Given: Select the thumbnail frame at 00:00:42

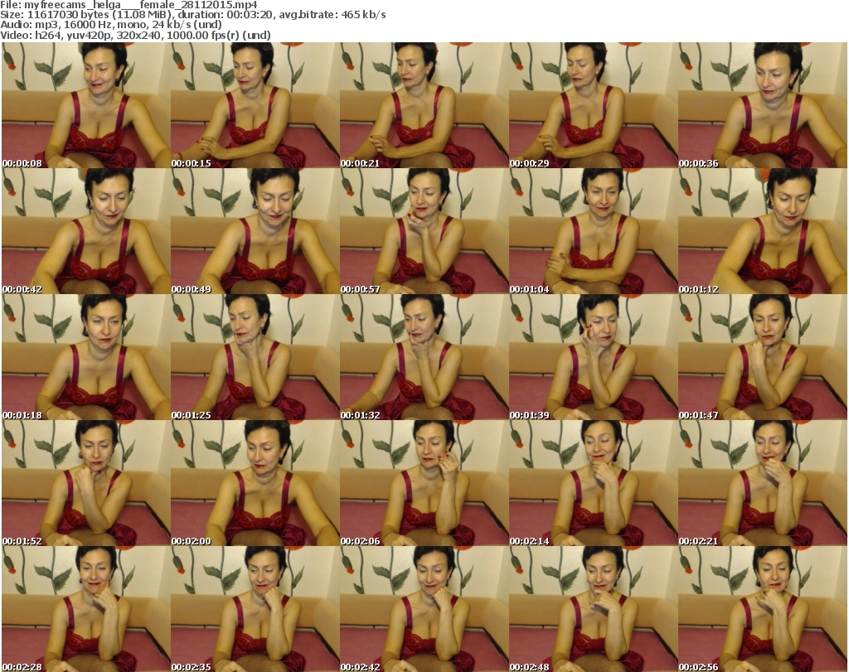Looking at the screenshot, I should tap(85, 231).
